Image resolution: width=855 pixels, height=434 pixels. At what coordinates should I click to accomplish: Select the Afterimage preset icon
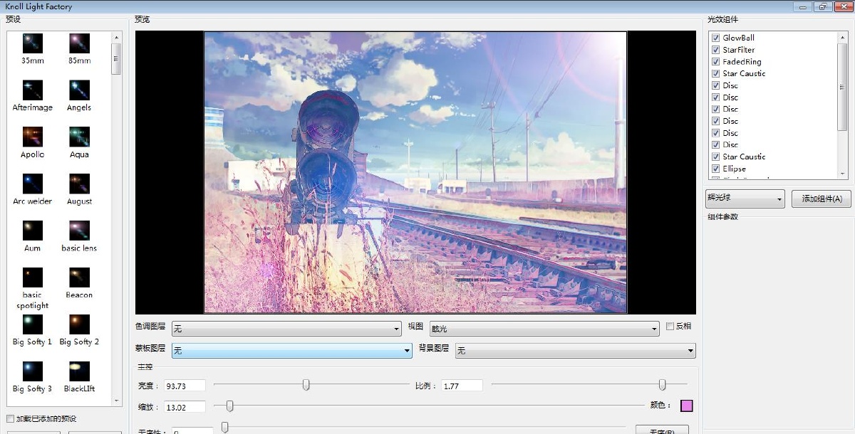tap(32, 90)
